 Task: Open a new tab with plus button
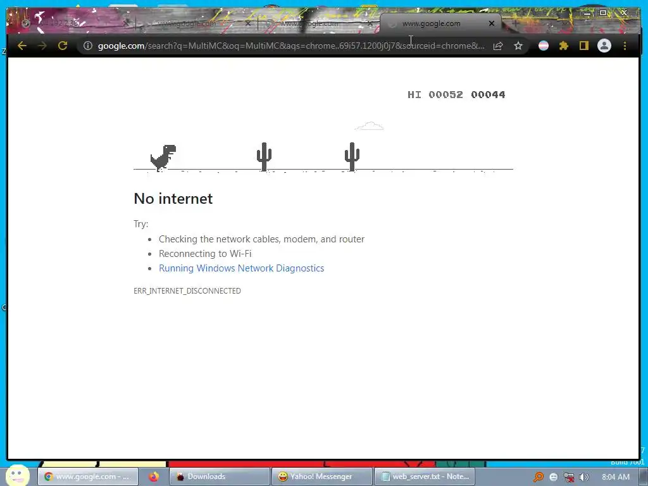[516, 23]
